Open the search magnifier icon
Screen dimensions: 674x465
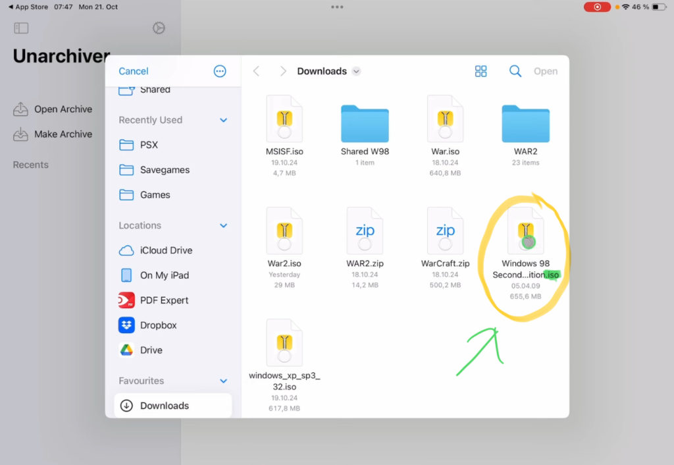pyautogui.click(x=515, y=71)
